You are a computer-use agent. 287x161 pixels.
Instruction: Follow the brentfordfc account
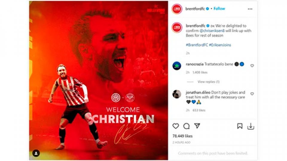coord(219,9)
